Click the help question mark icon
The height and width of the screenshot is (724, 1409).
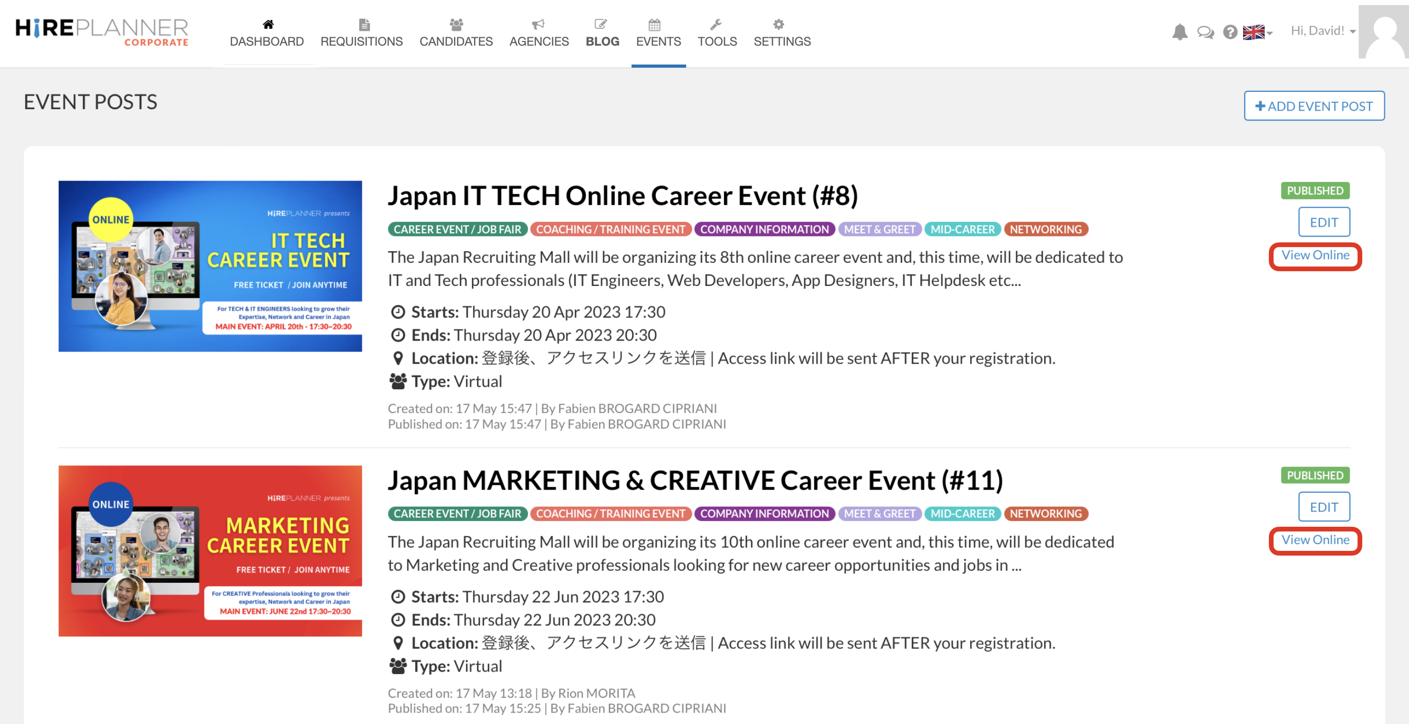(x=1229, y=32)
